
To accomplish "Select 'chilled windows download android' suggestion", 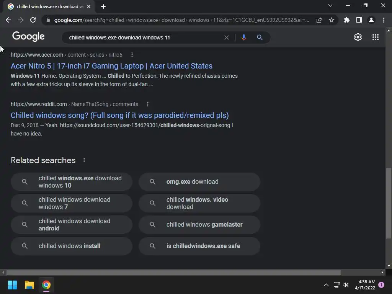I will tap(72, 225).
